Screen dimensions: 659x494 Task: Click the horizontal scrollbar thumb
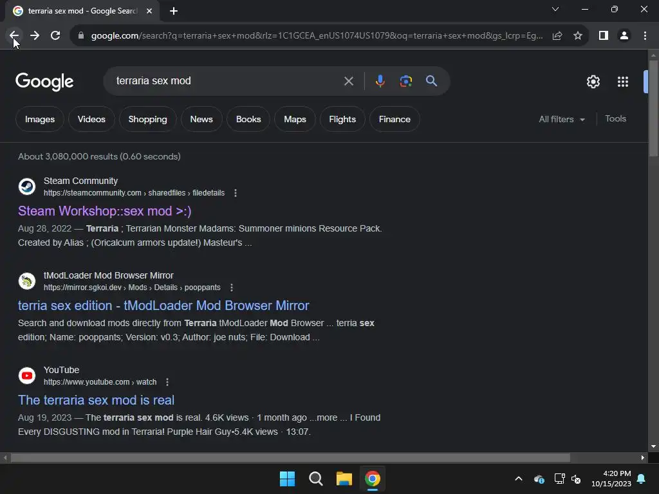pos(290,457)
